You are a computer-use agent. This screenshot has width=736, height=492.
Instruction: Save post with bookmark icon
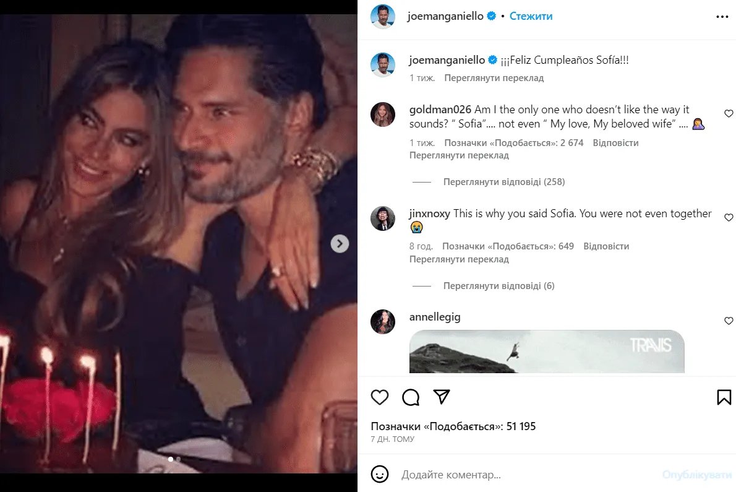pyautogui.click(x=724, y=397)
